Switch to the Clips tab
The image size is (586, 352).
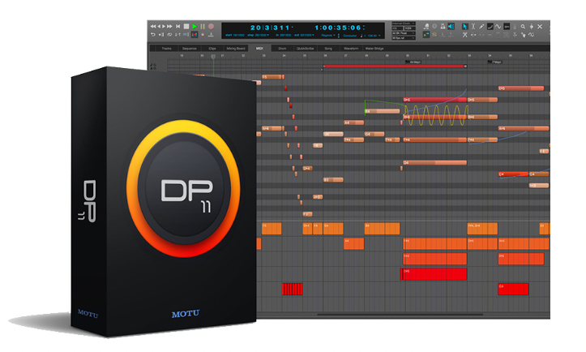pyautogui.click(x=212, y=48)
